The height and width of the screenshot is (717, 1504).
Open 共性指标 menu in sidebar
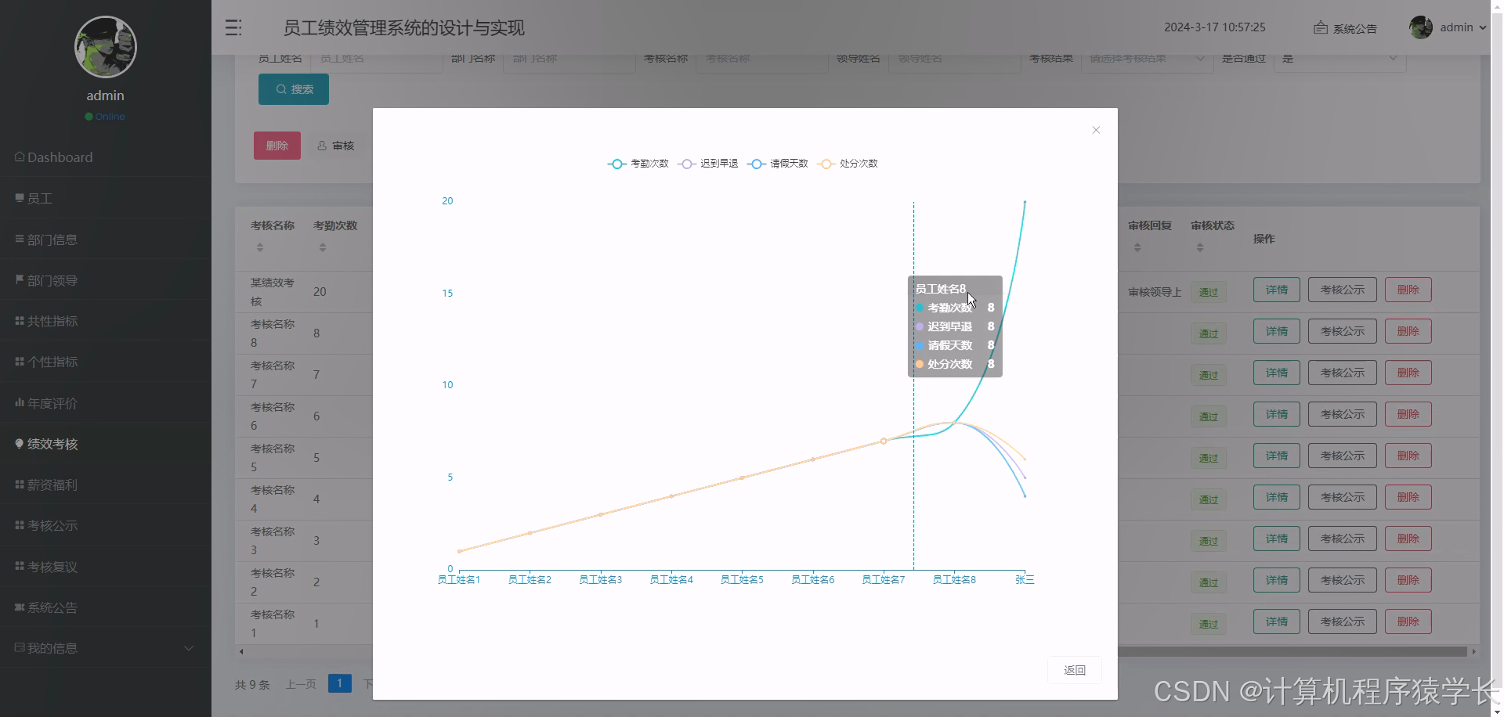click(106, 321)
